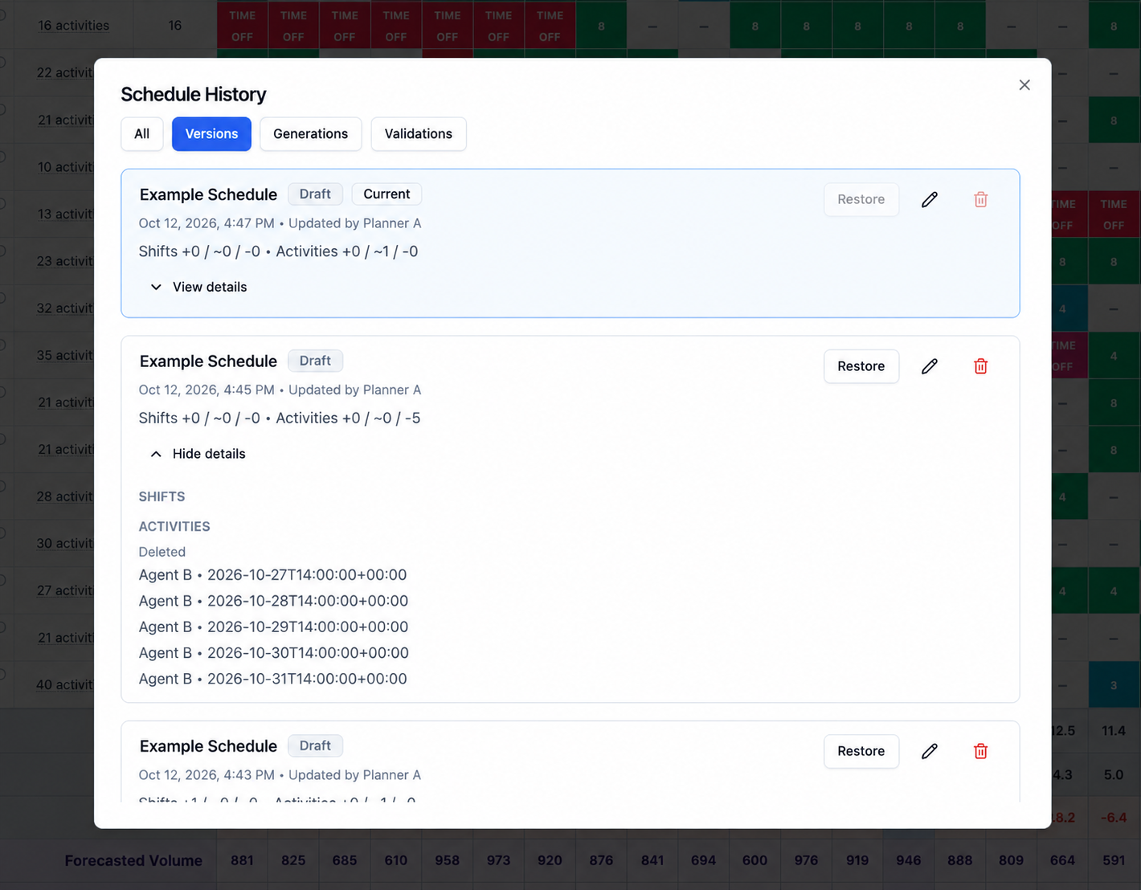Expand View details on current version
The width and height of the screenshot is (1141, 890).
(x=198, y=287)
